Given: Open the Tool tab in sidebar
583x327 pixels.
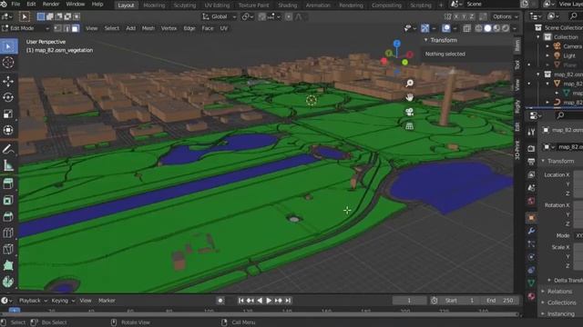Looking at the screenshot, I should (517, 64).
